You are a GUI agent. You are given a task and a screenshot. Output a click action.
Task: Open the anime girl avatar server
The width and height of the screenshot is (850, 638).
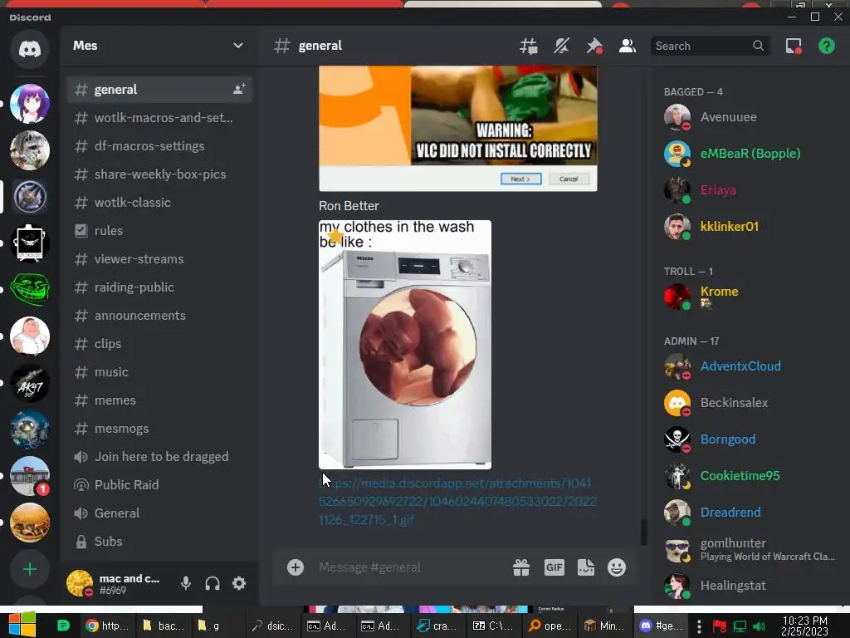click(x=30, y=104)
